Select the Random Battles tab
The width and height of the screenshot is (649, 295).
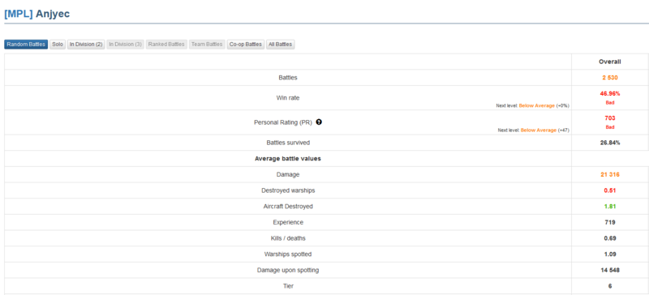[26, 45]
